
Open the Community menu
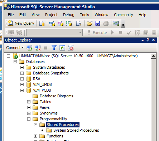pyautogui.click(x=124, y=15)
